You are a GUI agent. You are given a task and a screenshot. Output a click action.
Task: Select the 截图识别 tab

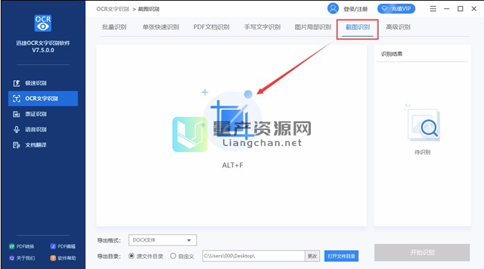tap(358, 27)
